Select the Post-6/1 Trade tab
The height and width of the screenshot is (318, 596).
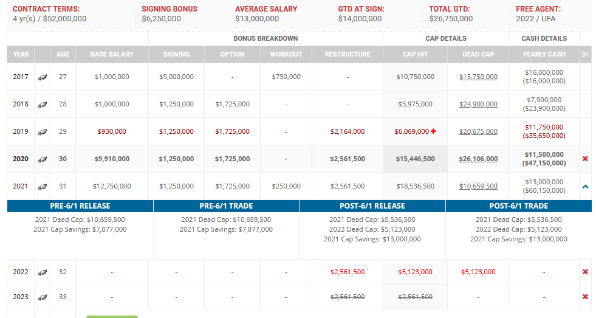coord(518,206)
